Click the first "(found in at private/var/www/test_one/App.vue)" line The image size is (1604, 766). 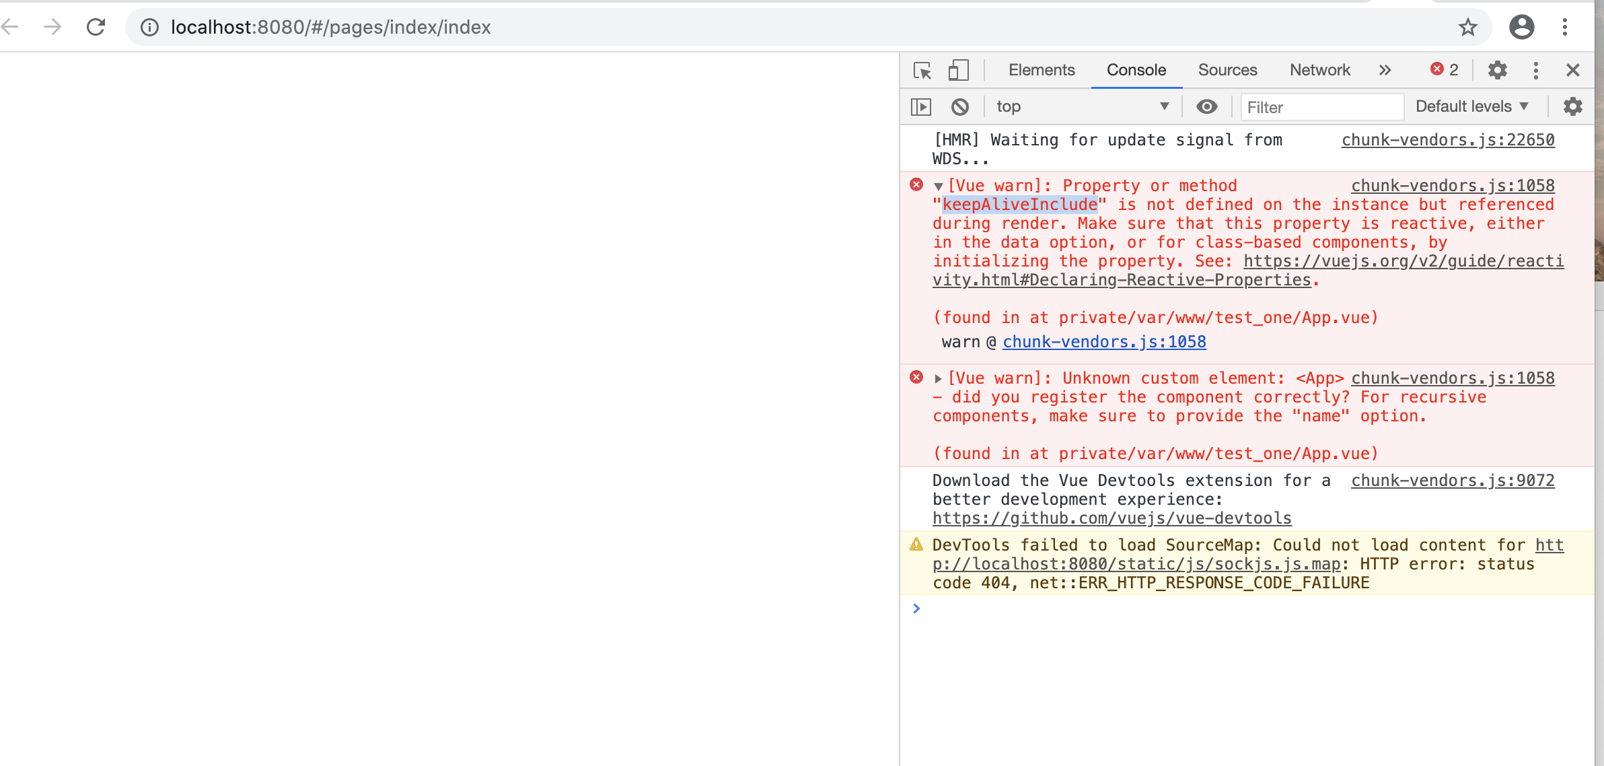(x=1155, y=318)
